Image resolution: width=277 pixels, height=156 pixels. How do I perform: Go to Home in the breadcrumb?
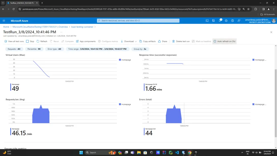pos(6,27)
